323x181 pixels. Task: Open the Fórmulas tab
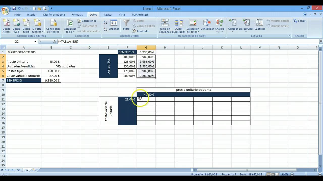click(x=77, y=15)
